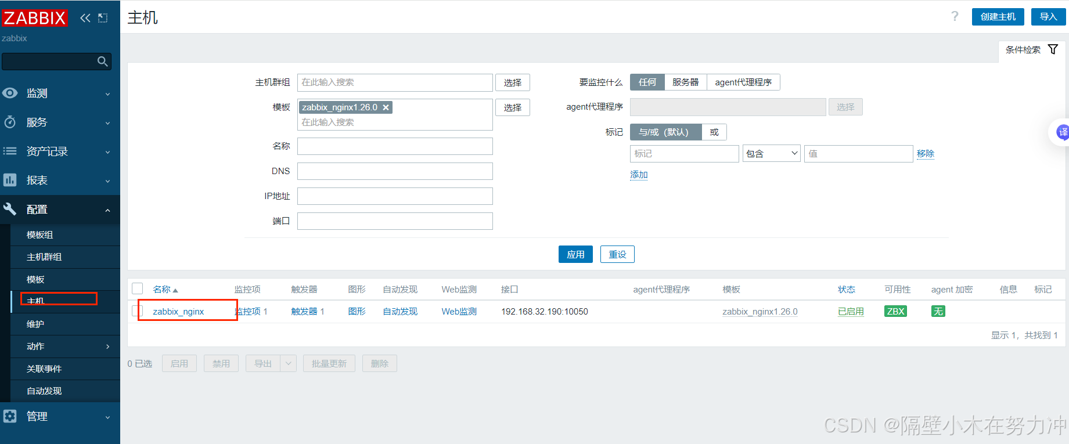
Task: Click the green 无 encryption badge
Action: [938, 312]
